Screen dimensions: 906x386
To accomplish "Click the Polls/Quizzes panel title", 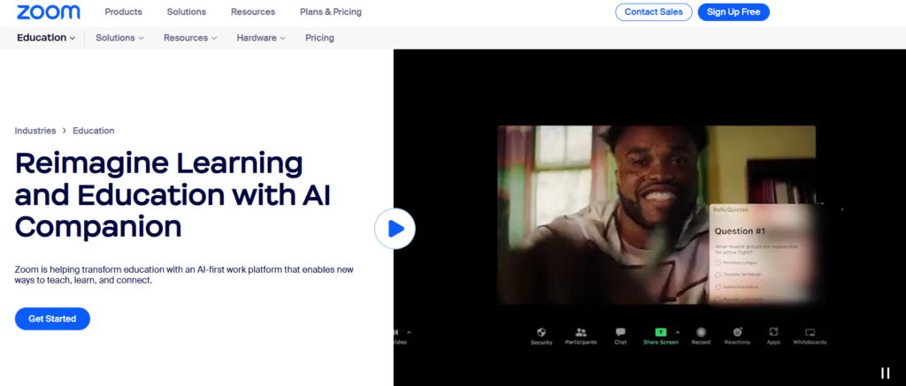I will (730, 210).
